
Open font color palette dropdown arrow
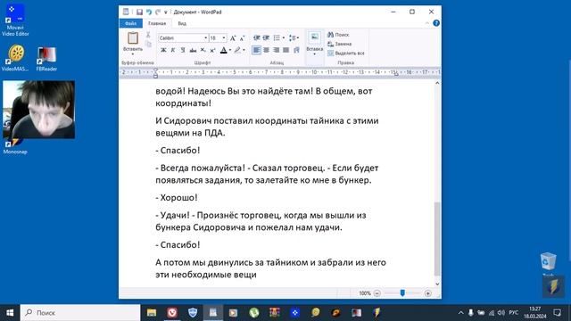230,50
